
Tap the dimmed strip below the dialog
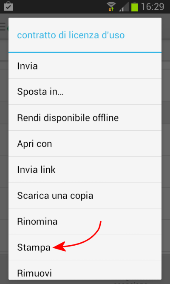(x=85, y=282)
